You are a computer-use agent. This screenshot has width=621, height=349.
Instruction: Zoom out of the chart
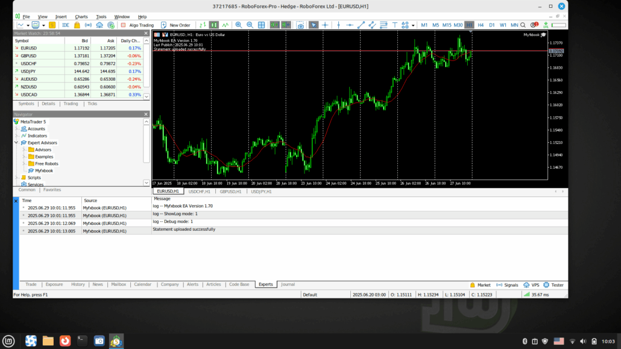coord(250,25)
